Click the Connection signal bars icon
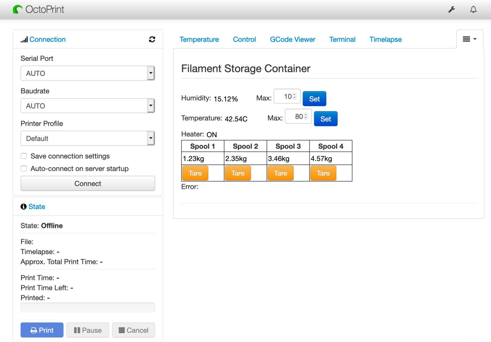This screenshot has height=342, width=491. point(24,39)
